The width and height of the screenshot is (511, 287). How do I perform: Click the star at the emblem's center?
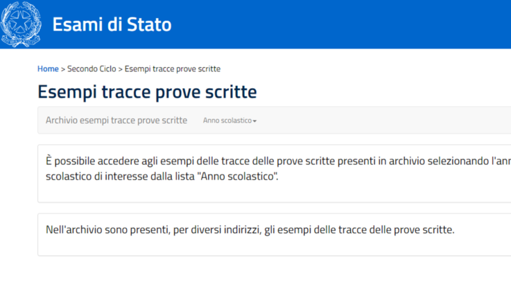point(21,22)
